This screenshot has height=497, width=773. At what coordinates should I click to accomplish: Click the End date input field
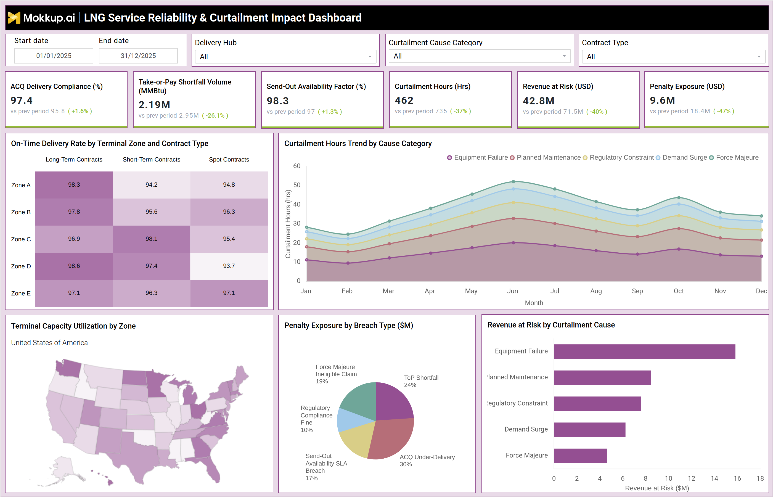138,56
